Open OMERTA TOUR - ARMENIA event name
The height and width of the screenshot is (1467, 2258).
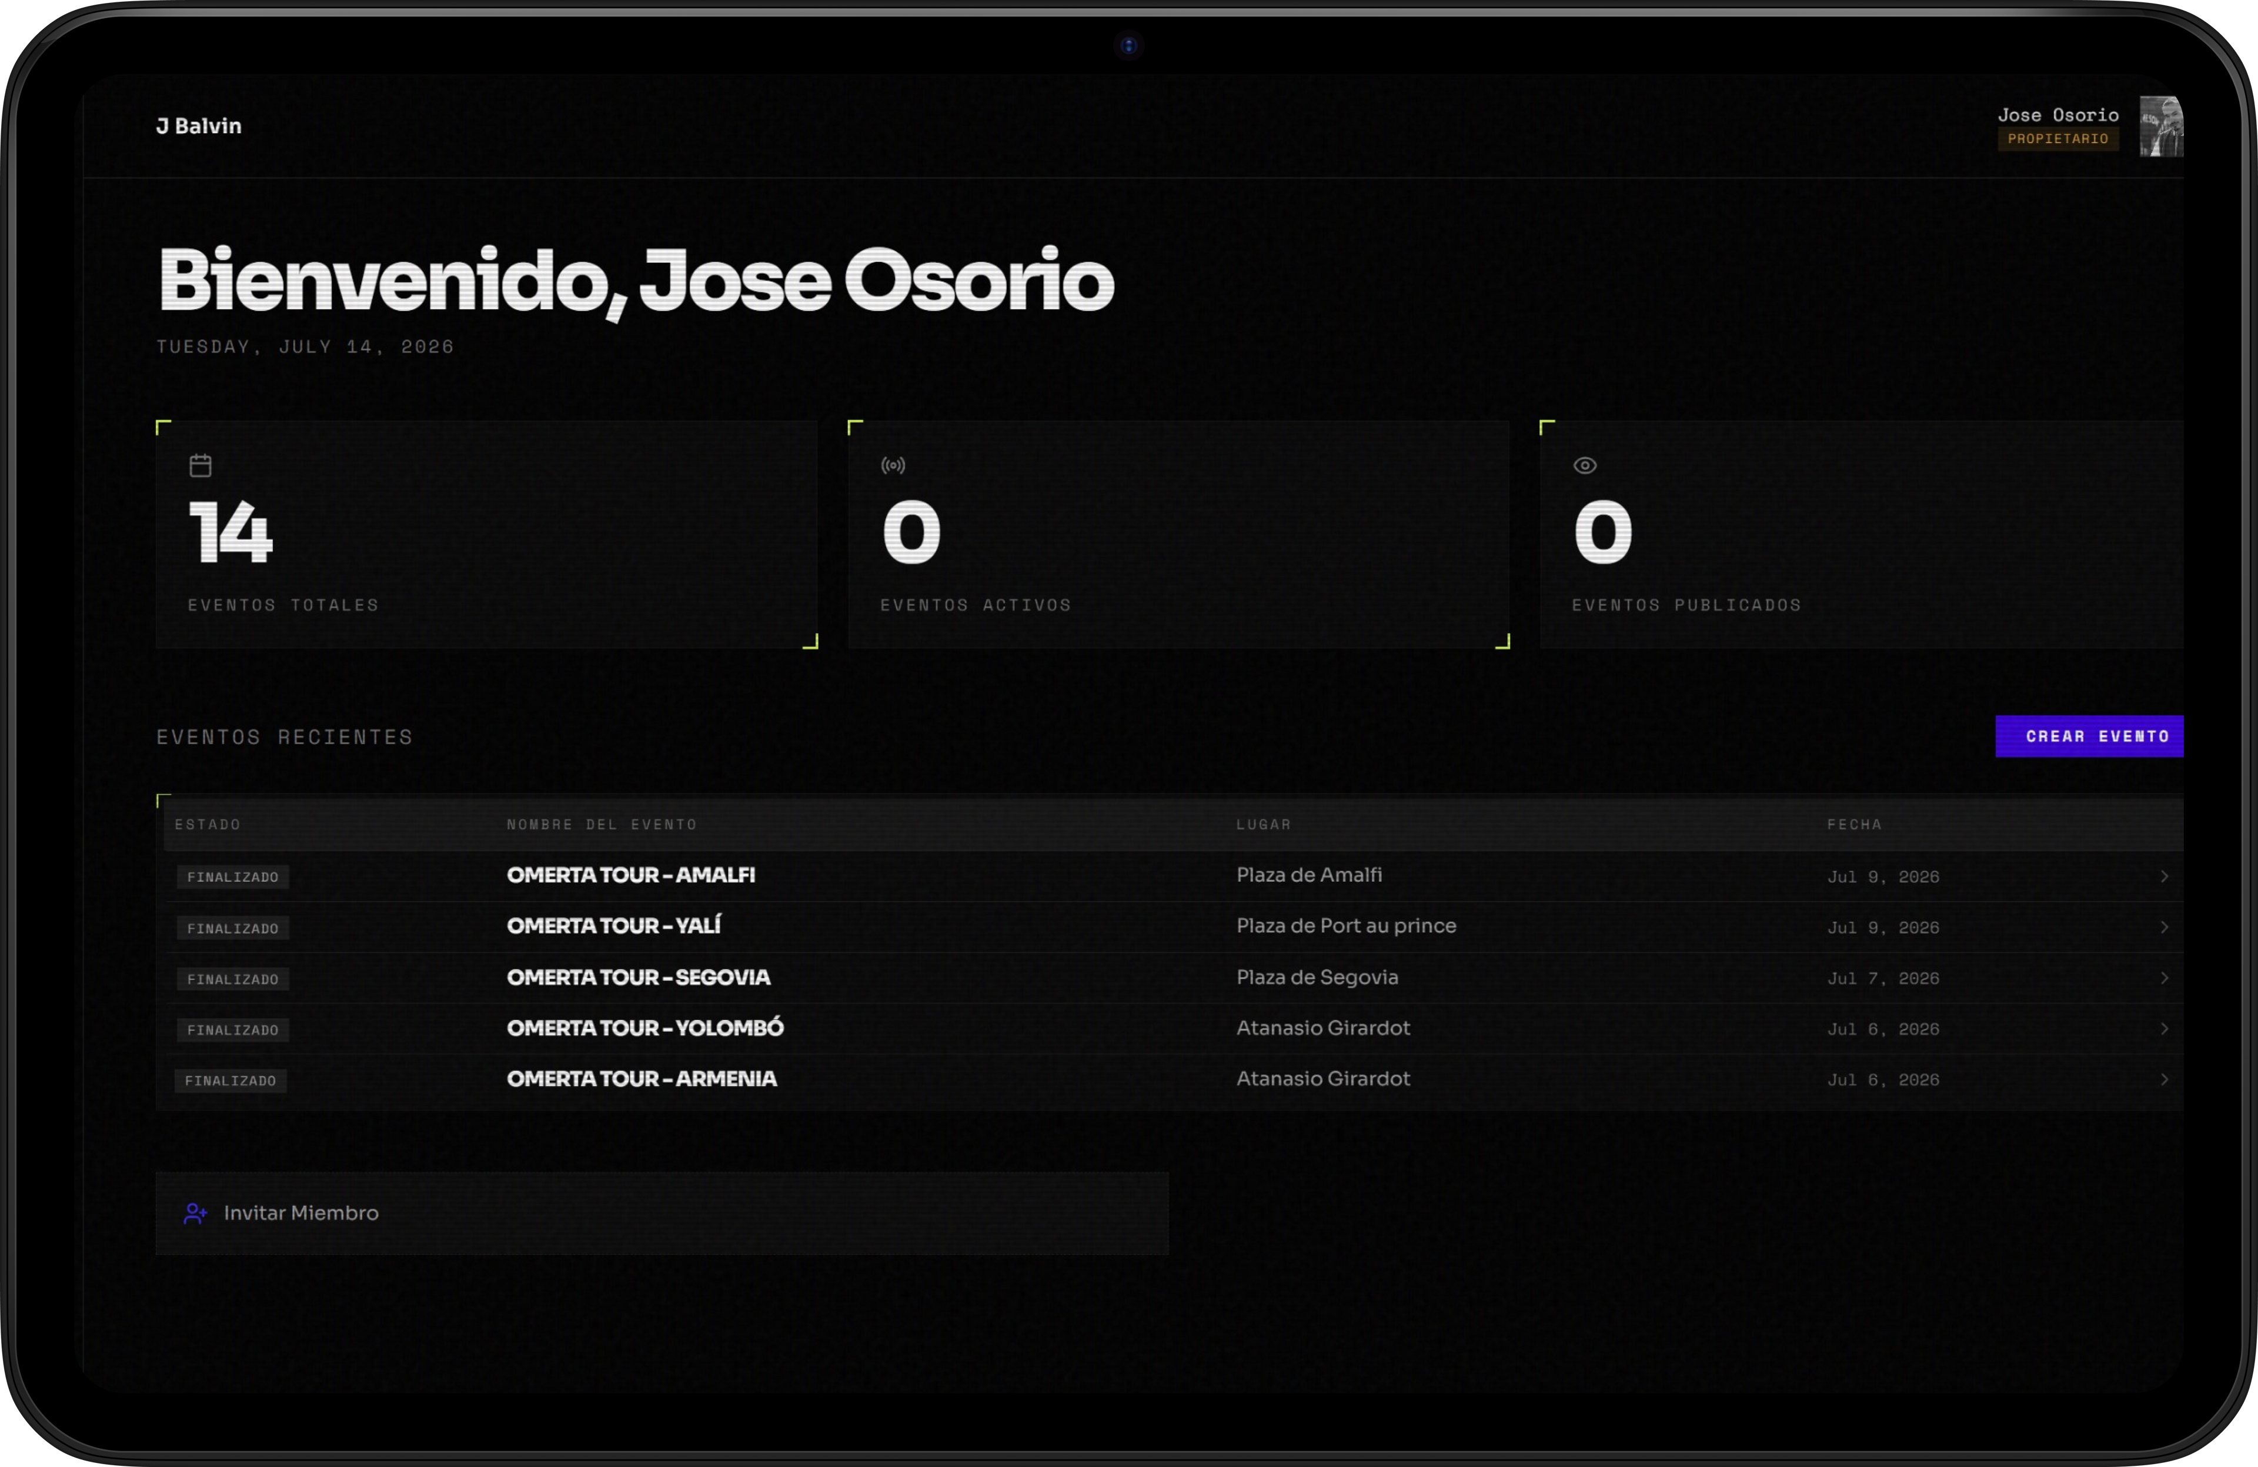(642, 1079)
